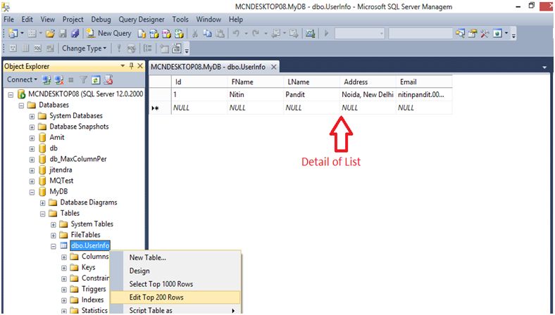The height and width of the screenshot is (315, 555).
Task: Click the Add Table icon
Action: coord(163,49)
